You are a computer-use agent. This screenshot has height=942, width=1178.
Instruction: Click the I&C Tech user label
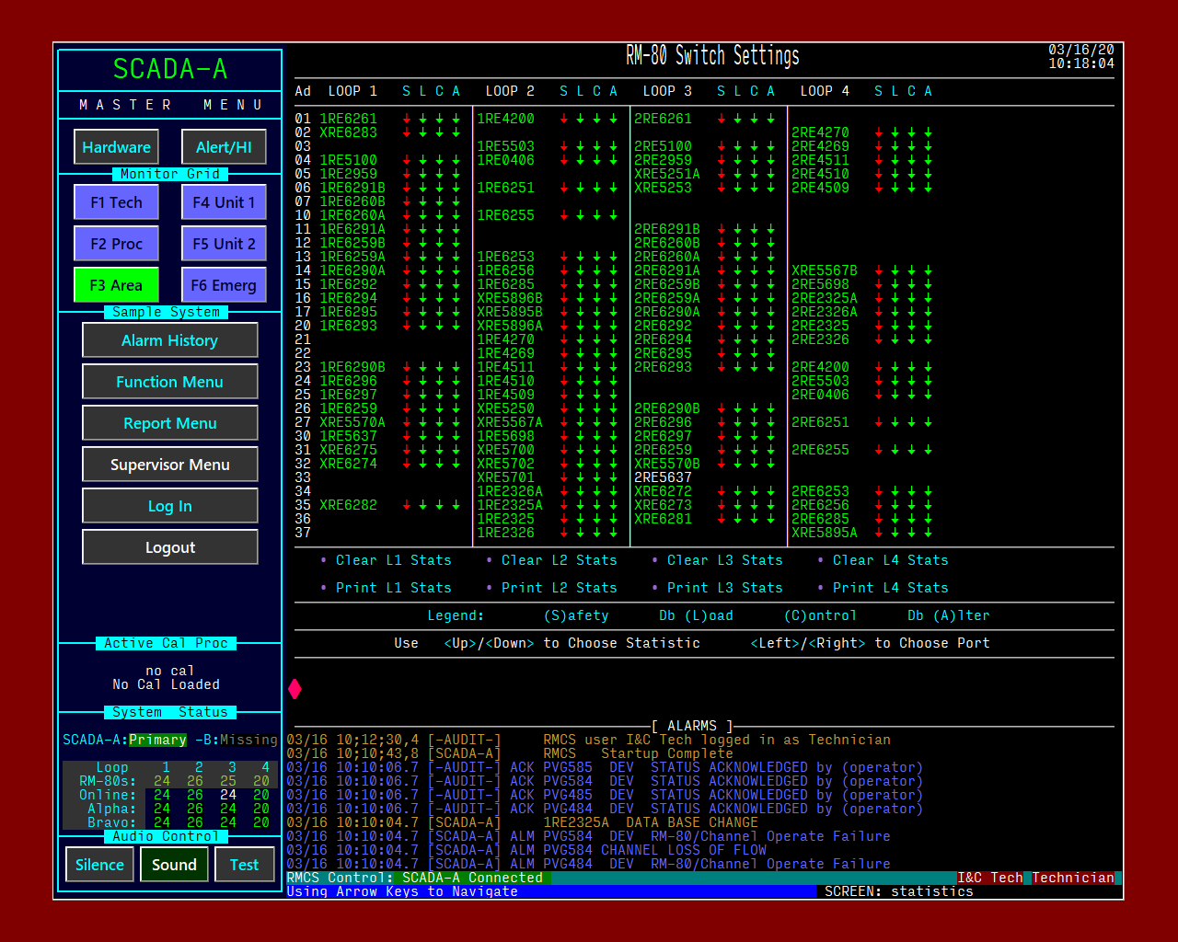(990, 878)
